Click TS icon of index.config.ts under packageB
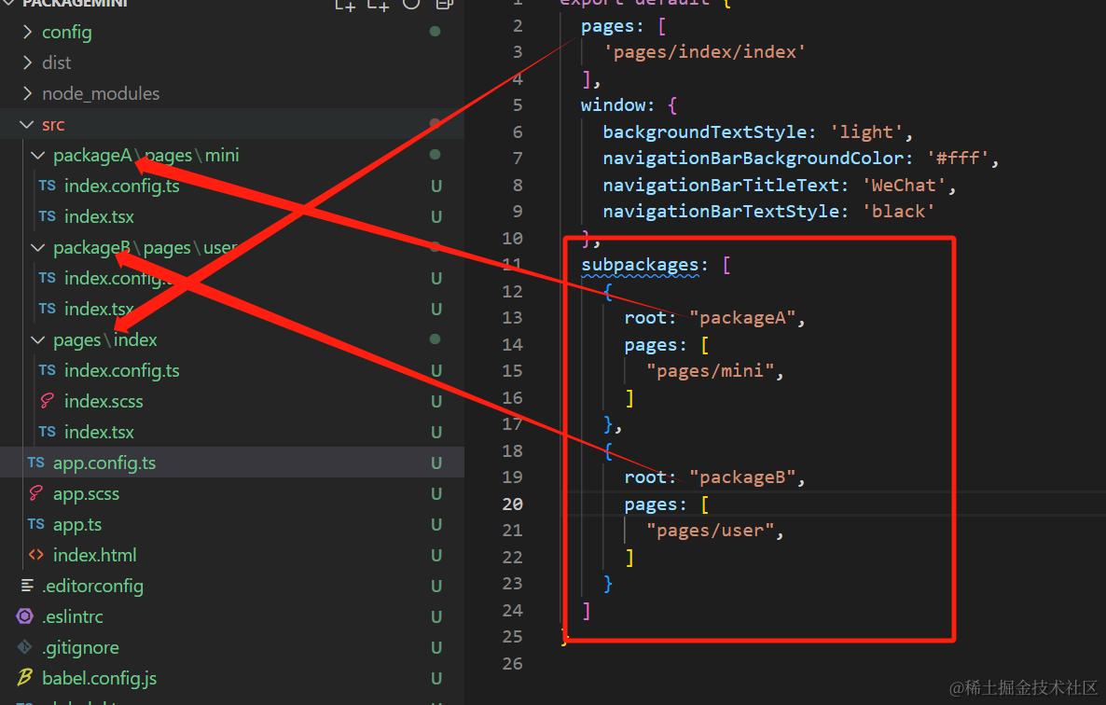The image size is (1106, 705). click(x=48, y=278)
